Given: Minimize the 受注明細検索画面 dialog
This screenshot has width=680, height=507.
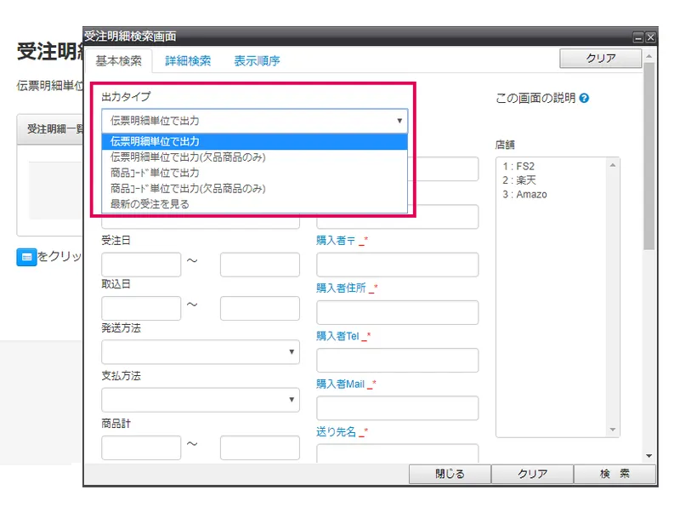Looking at the screenshot, I should [638, 37].
